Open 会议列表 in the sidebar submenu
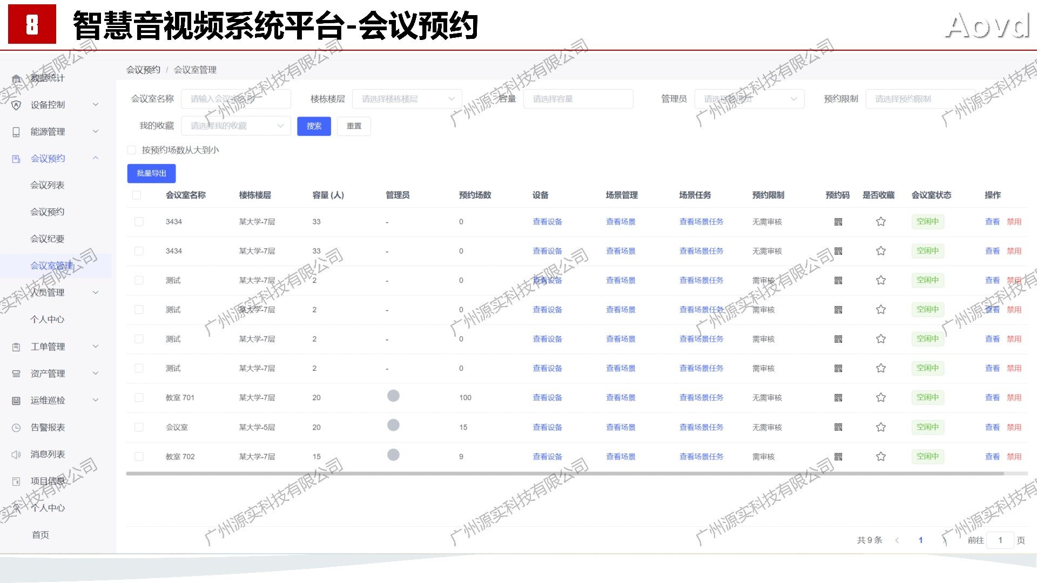Image resolution: width=1037 pixels, height=583 pixels. tap(48, 185)
